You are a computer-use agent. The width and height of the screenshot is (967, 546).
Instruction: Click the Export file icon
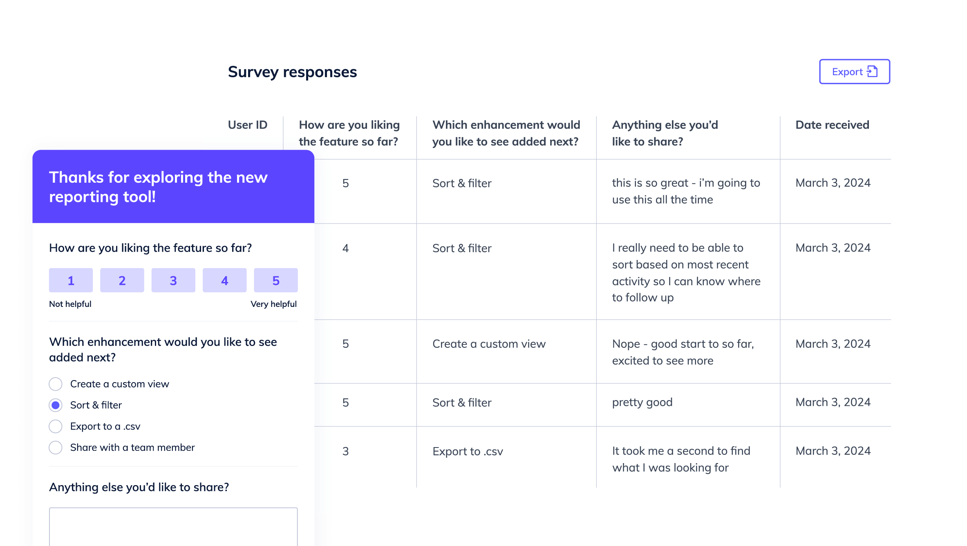tap(872, 72)
